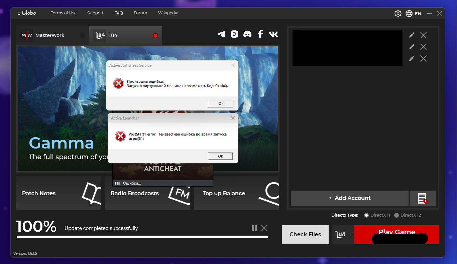Open the Wikipedia menu item
457x264 pixels.
tap(168, 13)
